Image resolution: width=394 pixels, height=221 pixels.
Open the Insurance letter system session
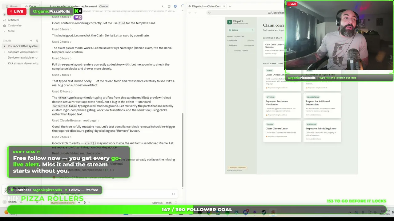20,46
